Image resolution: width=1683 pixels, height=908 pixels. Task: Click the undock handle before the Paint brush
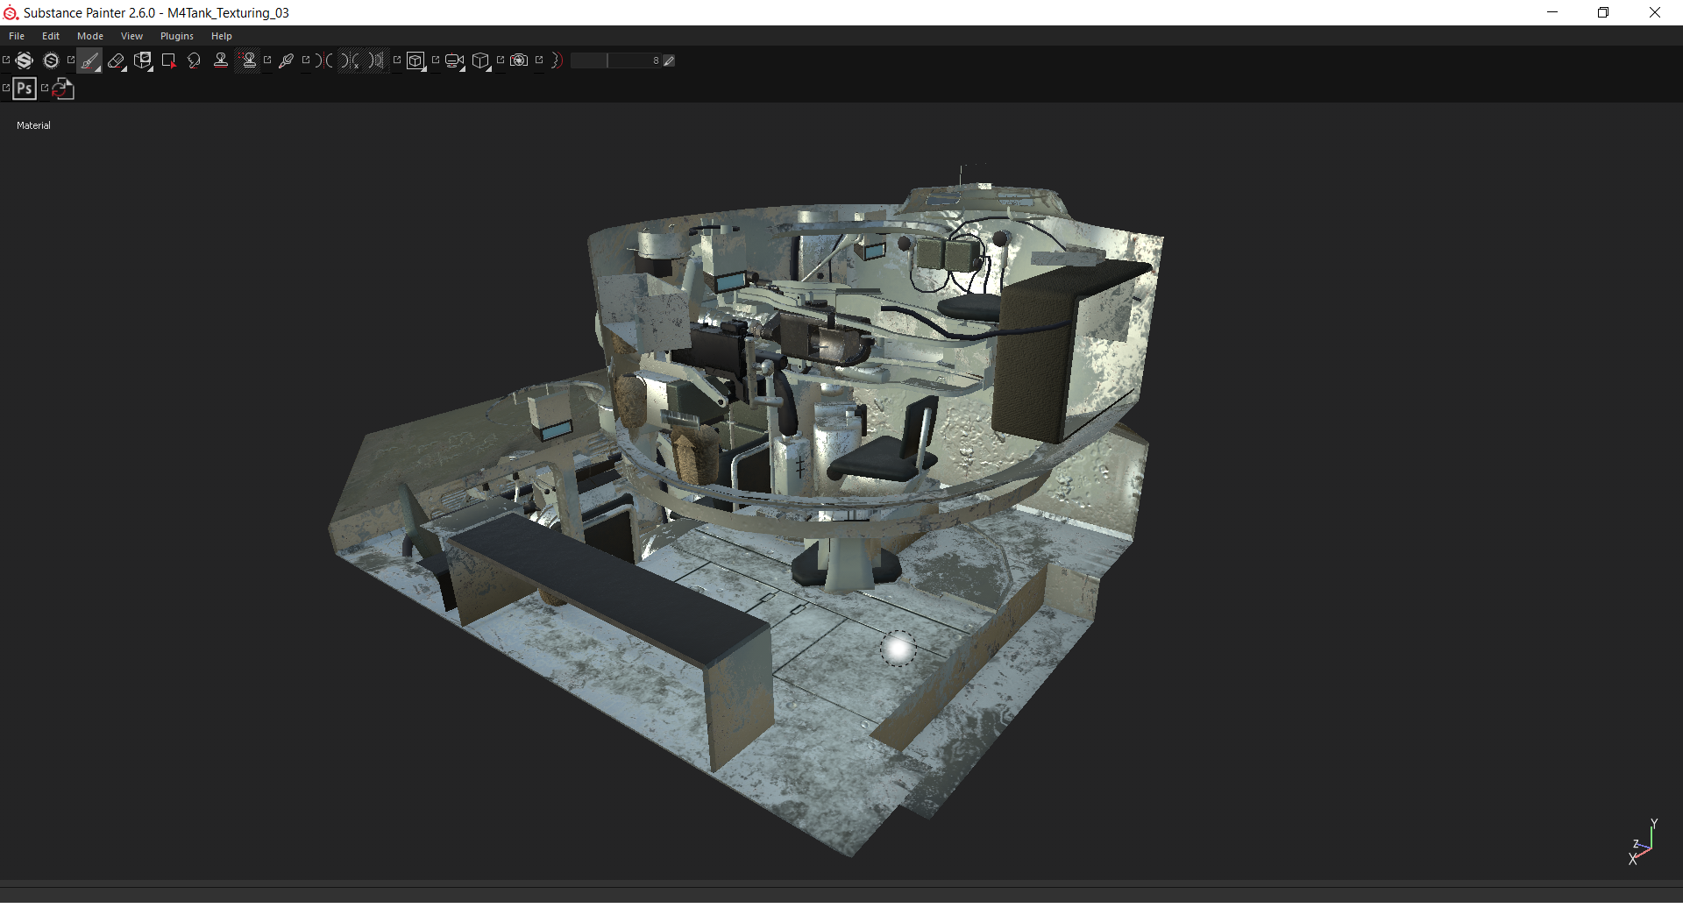pyautogui.click(x=71, y=60)
